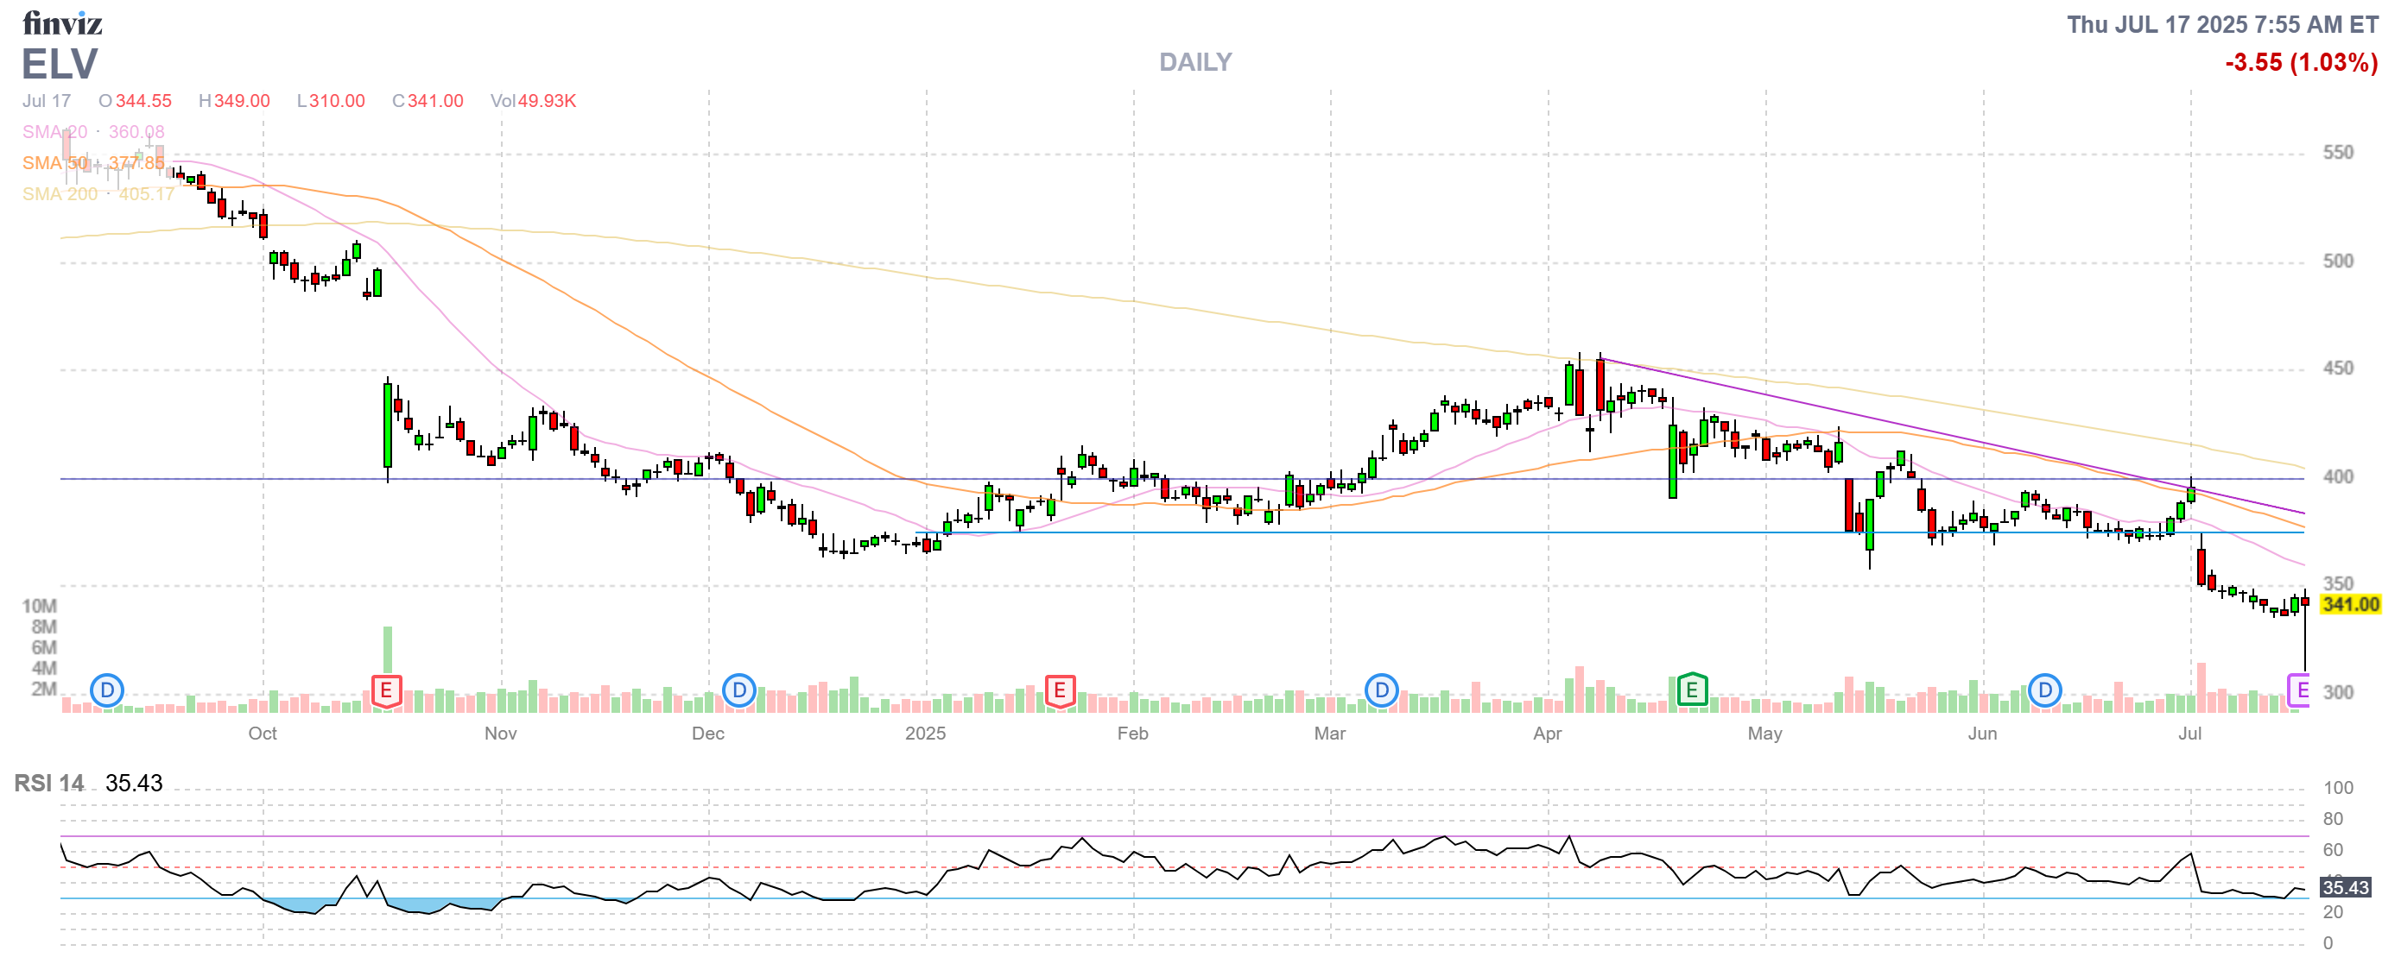The width and height of the screenshot is (2401, 970).
Task: Open the green April earnings E marker
Action: 1692,690
